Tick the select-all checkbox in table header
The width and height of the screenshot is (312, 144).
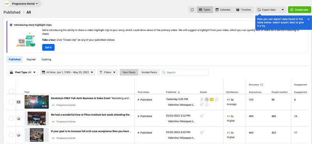pyautogui.click(x=11, y=91)
